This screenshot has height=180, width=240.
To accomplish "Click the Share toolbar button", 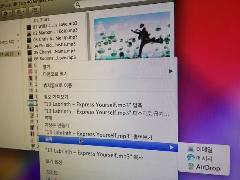I will point(35,10).
